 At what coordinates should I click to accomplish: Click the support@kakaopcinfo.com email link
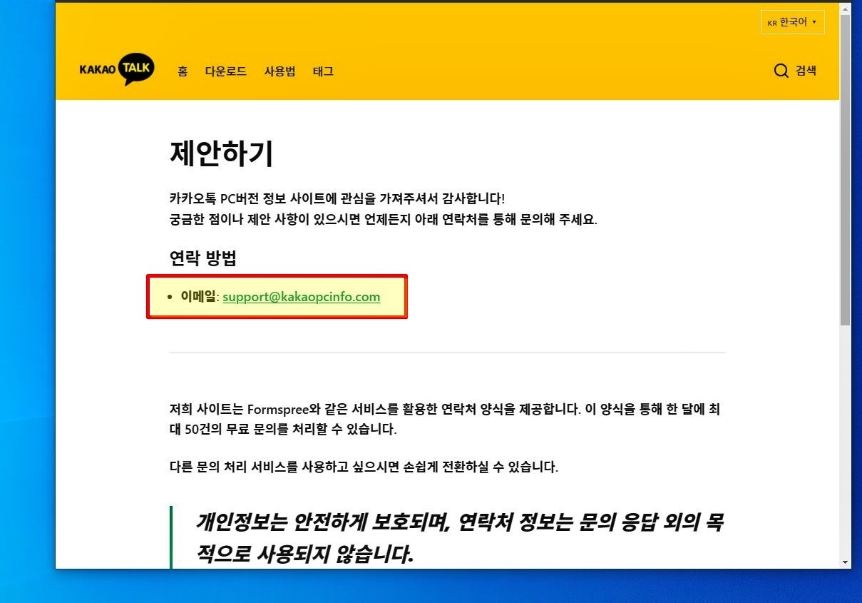click(x=301, y=297)
